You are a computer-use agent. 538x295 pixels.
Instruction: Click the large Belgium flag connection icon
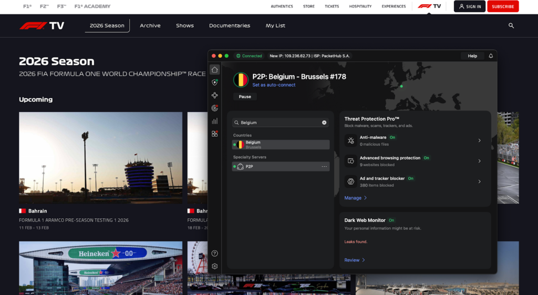241,80
